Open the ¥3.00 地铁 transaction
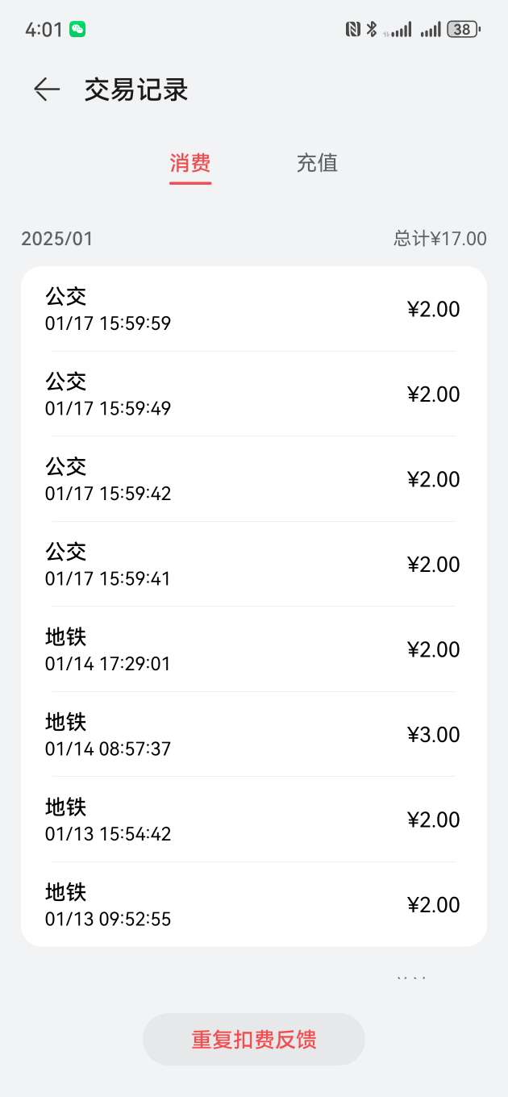The image size is (508, 1097). point(253,735)
